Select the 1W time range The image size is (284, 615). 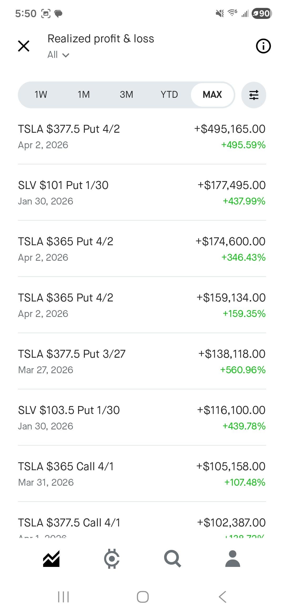(x=41, y=95)
